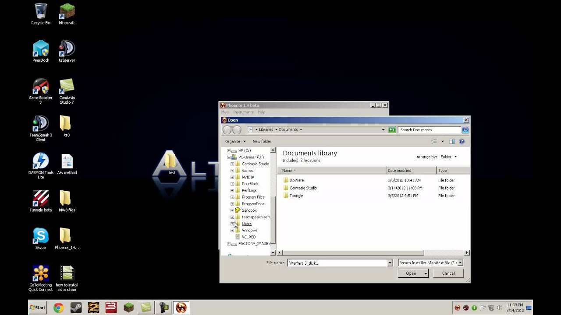Launch the Minecraft desktop shortcut
Screen dimensions: 561x315
tap(67, 14)
